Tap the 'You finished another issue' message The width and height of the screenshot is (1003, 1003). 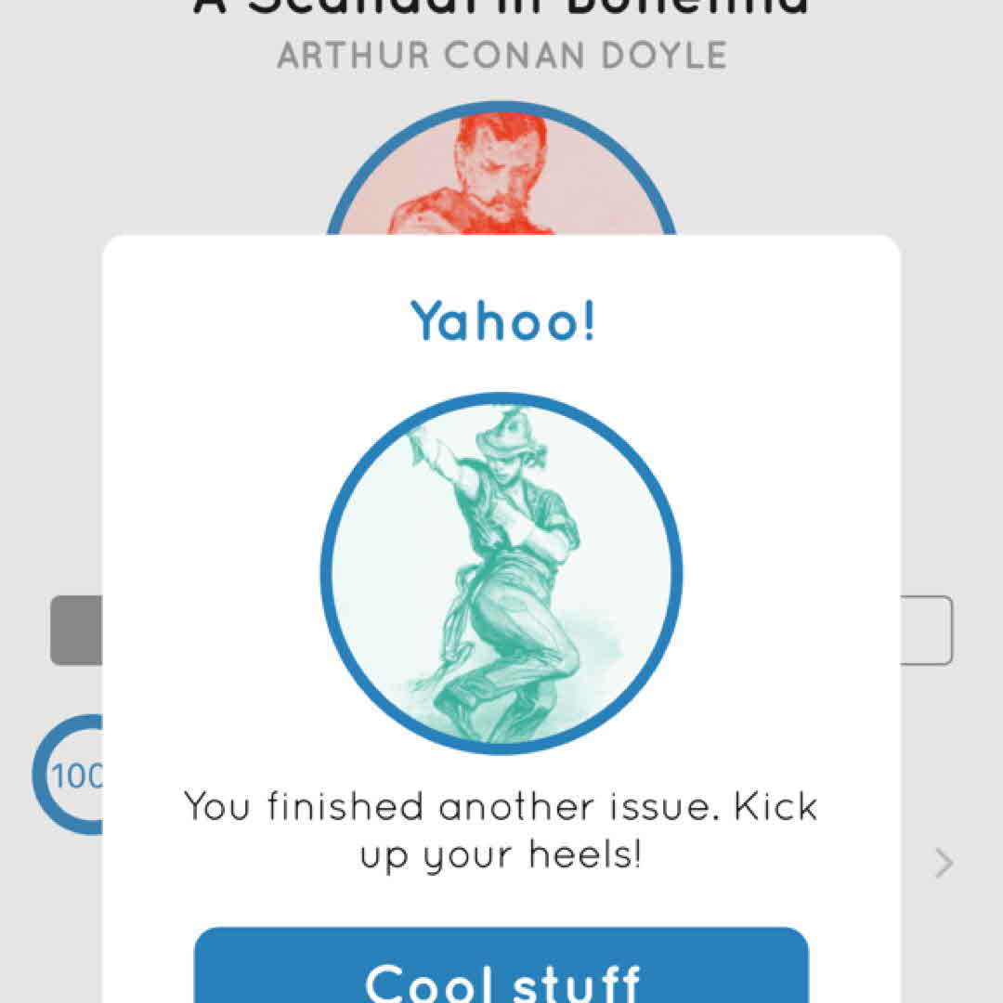click(x=501, y=806)
